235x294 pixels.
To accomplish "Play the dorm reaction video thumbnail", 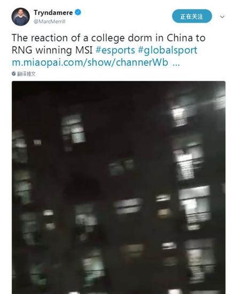I will pyautogui.click(x=119, y=188).
